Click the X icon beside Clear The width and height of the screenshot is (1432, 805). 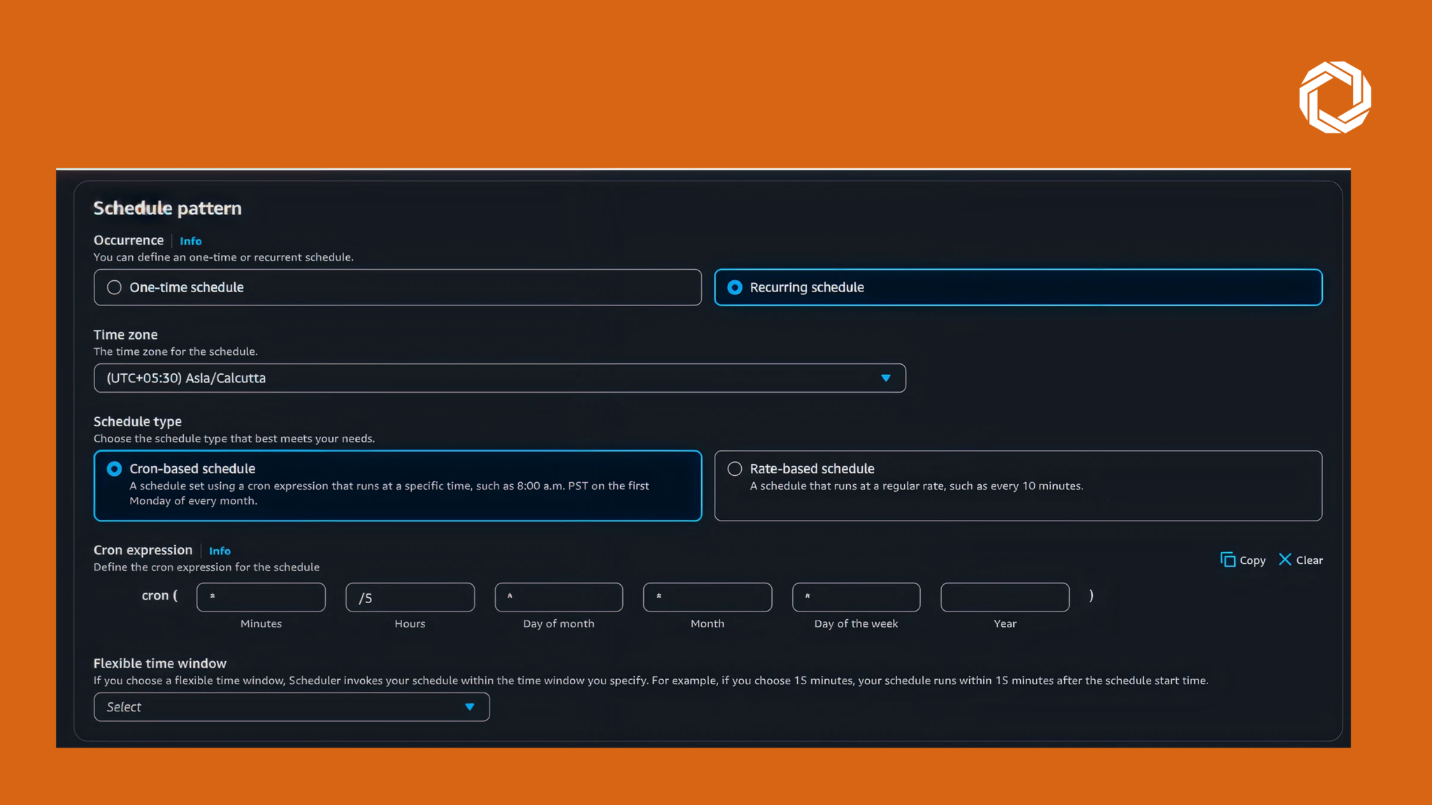[1284, 559]
